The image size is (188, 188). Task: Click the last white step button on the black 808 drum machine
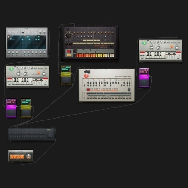tap(113, 55)
